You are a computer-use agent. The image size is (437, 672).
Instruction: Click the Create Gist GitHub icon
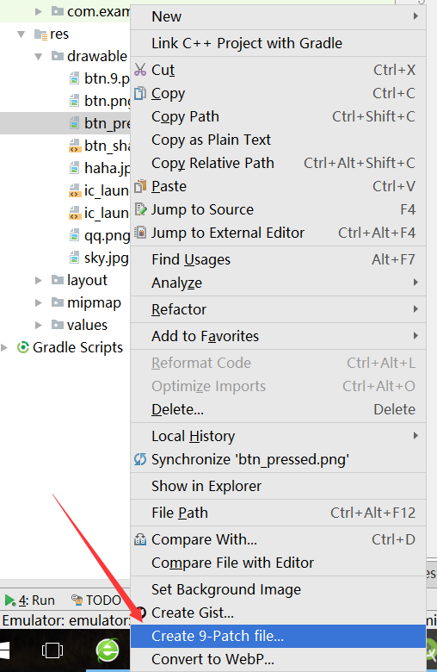142,613
